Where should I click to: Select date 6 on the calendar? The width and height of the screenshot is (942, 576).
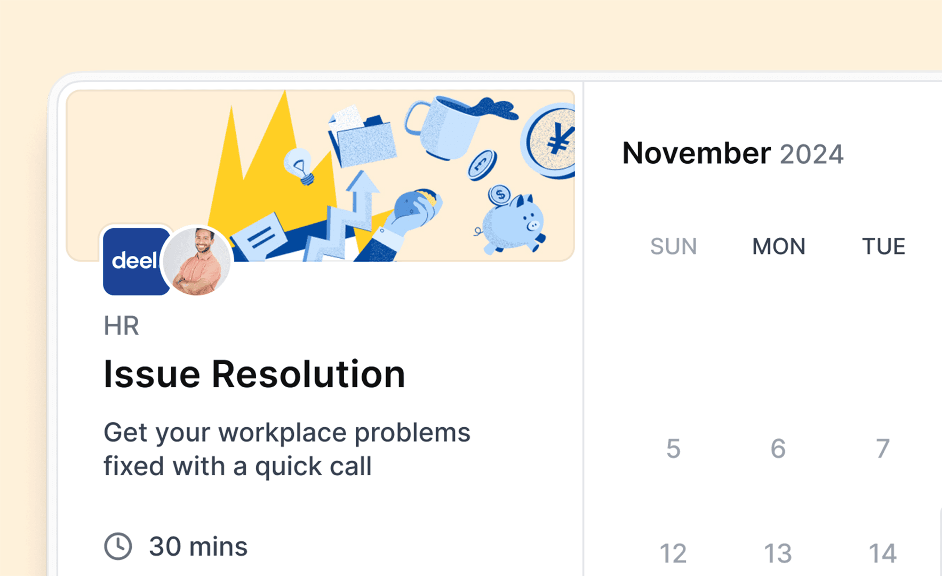[778, 448]
